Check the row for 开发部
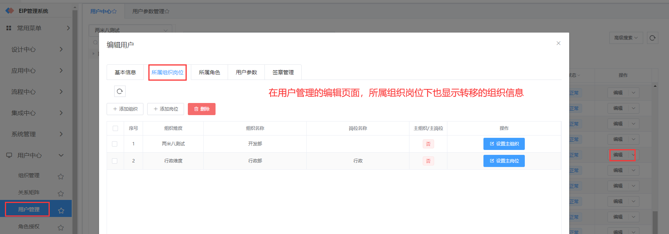The width and height of the screenshot is (669, 234). click(x=115, y=144)
